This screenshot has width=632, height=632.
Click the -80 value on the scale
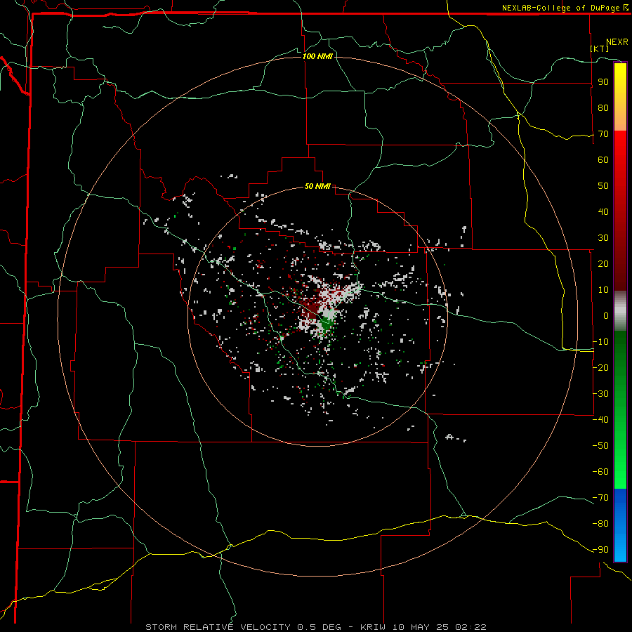click(x=600, y=524)
